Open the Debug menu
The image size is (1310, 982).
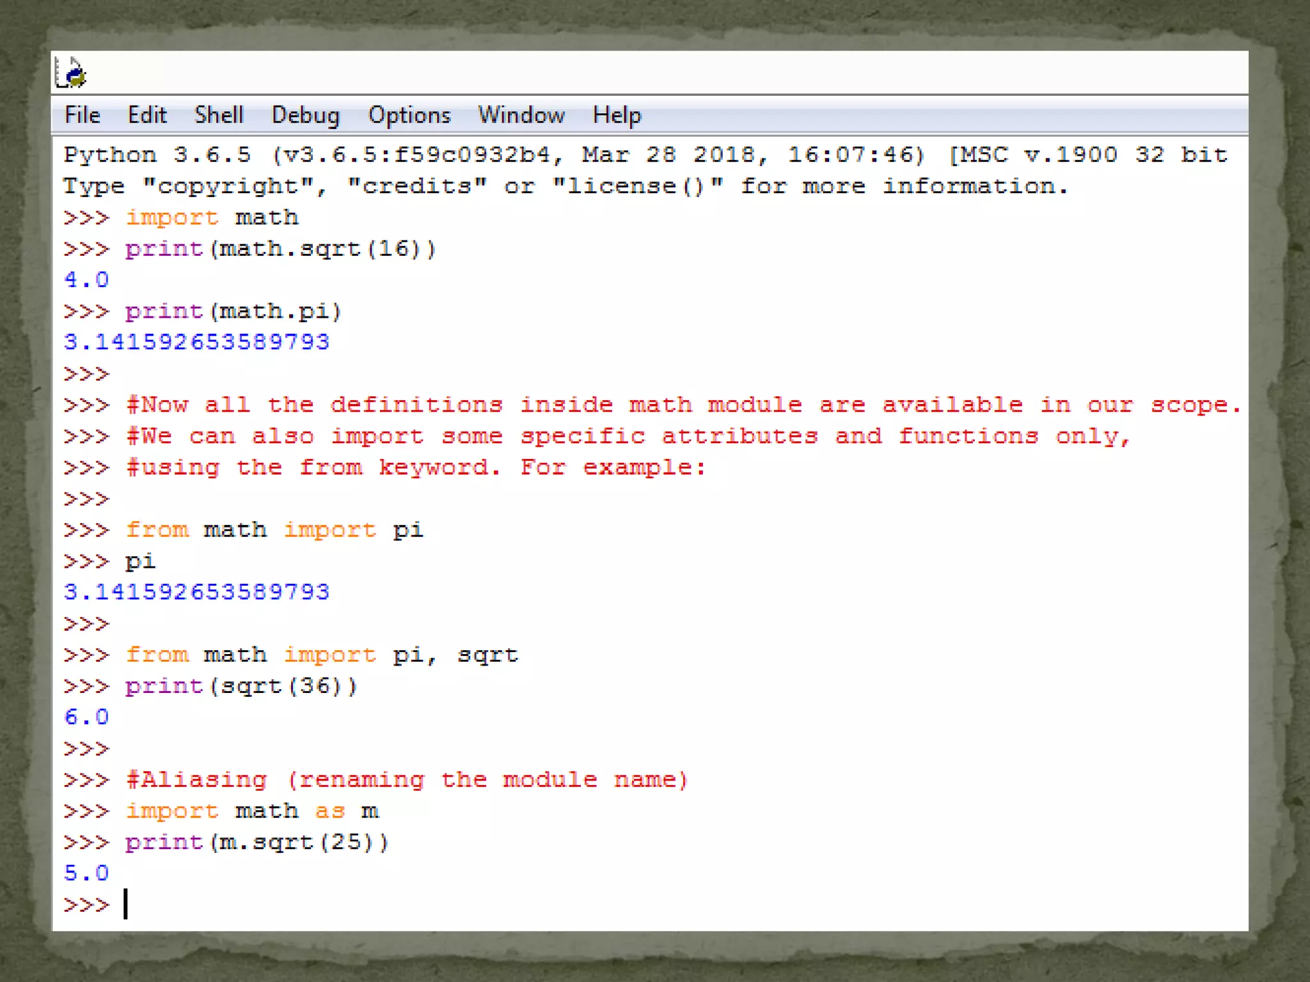point(306,116)
